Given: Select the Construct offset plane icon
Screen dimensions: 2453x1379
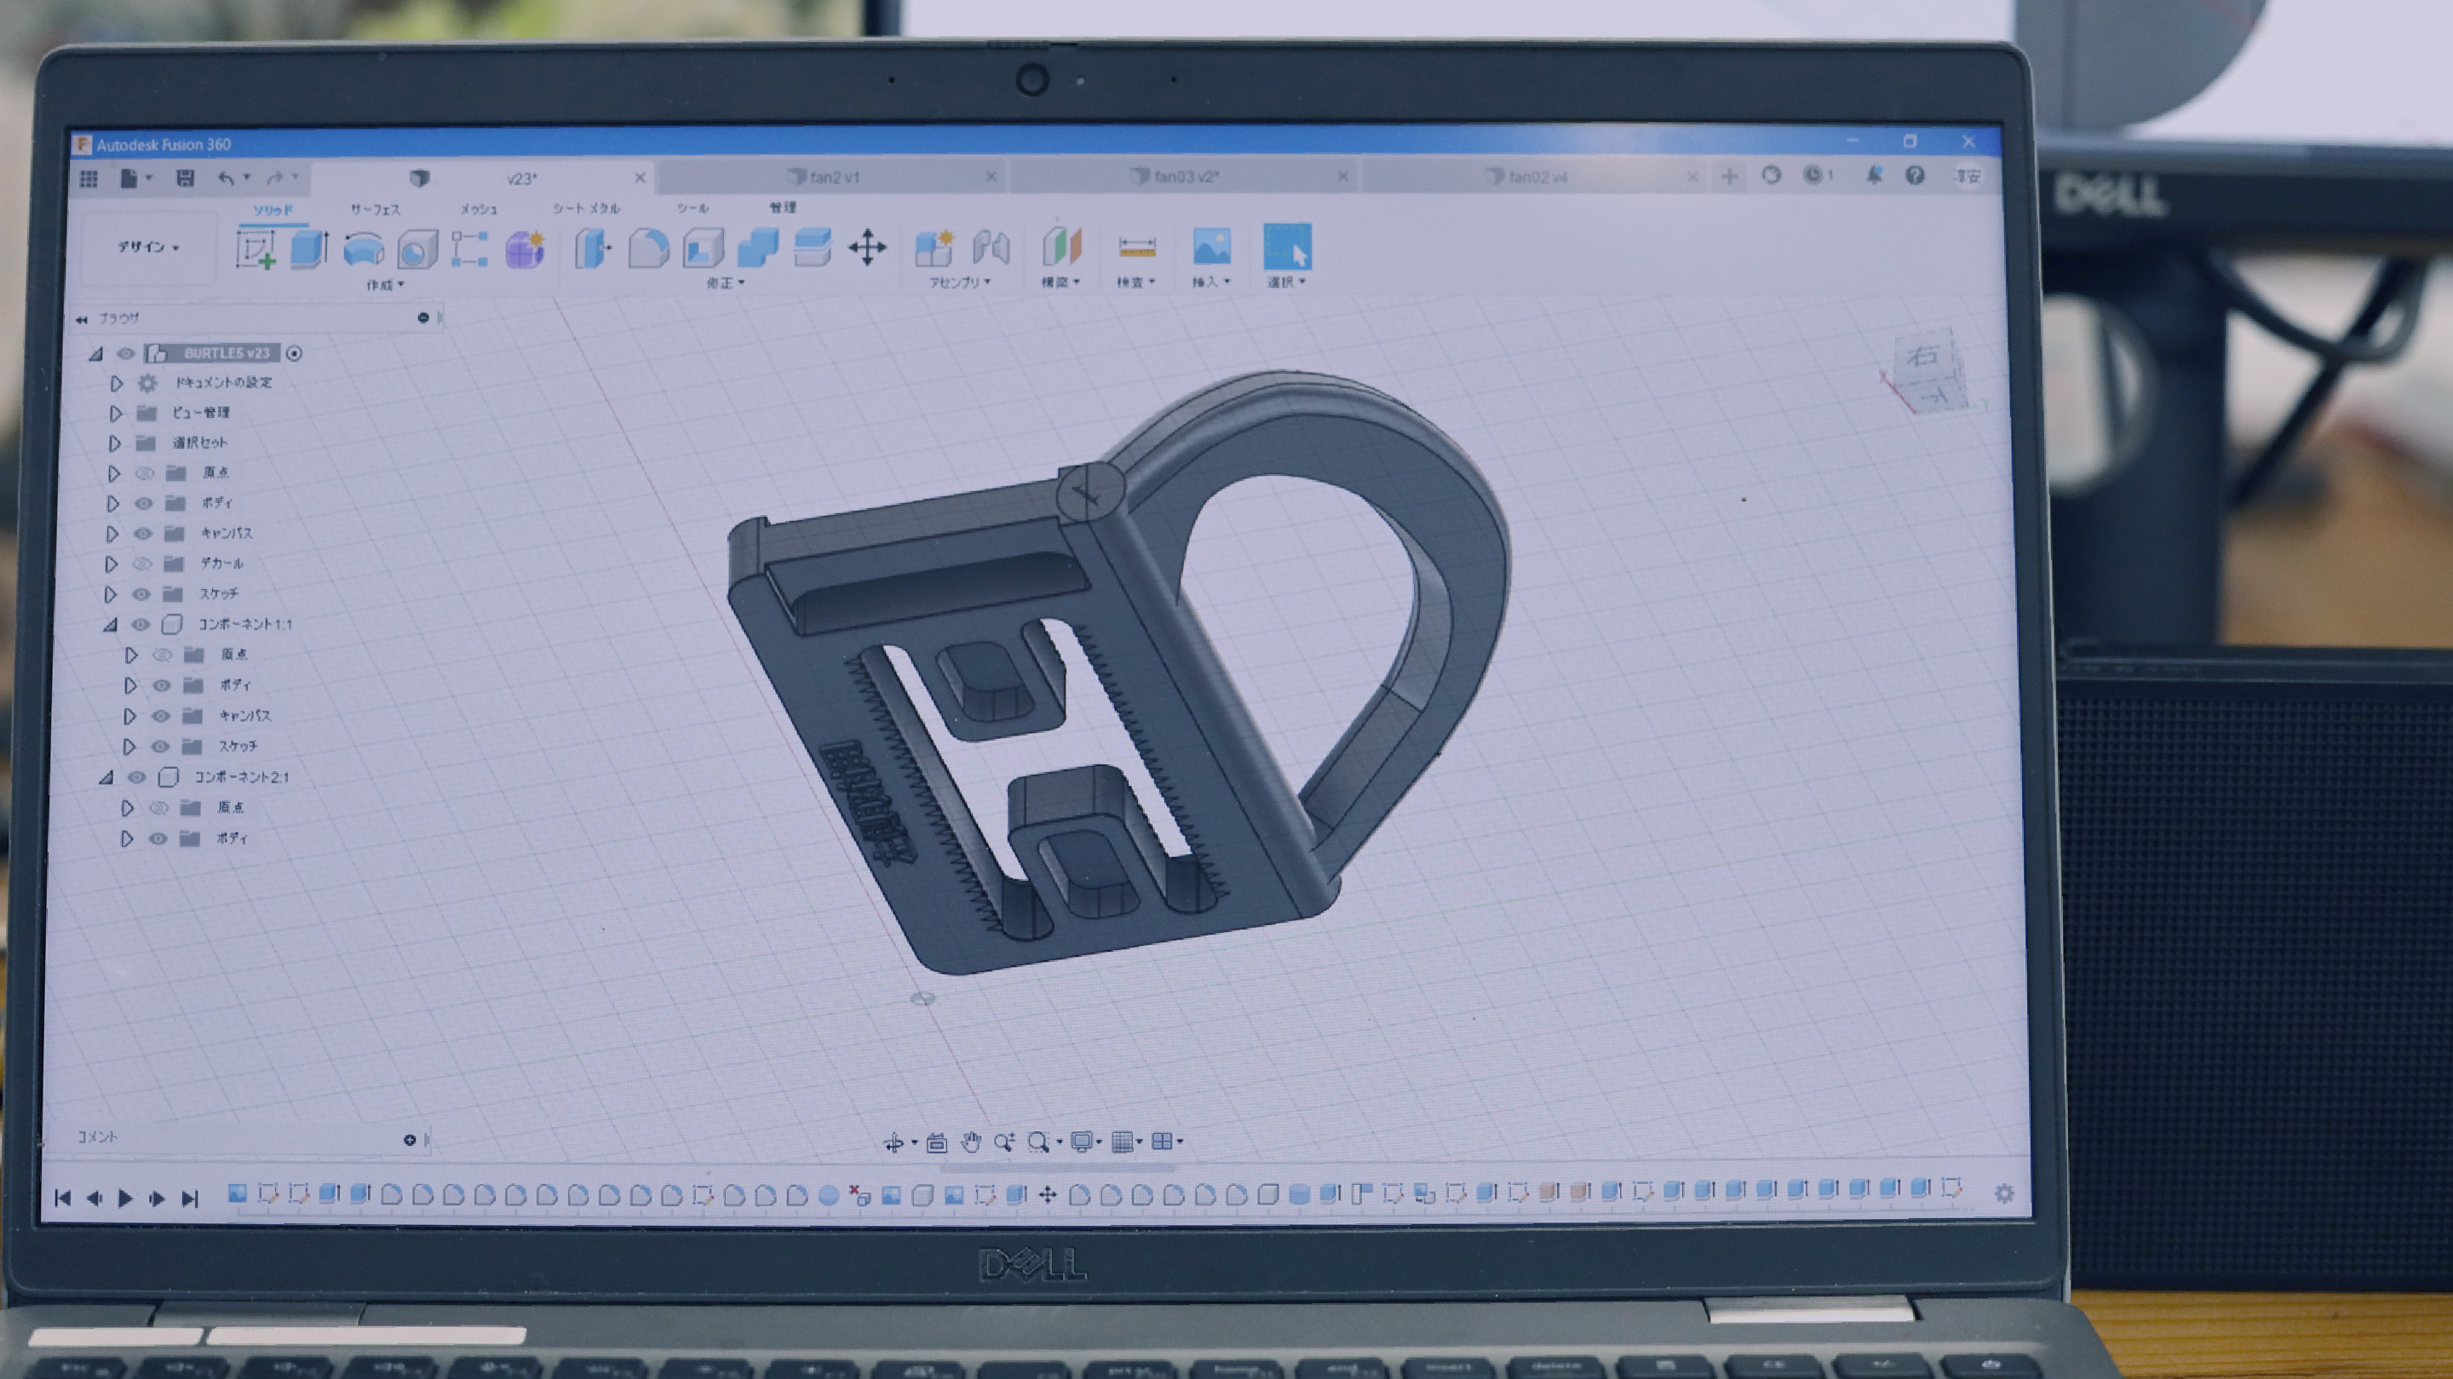Looking at the screenshot, I should [x=1062, y=247].
